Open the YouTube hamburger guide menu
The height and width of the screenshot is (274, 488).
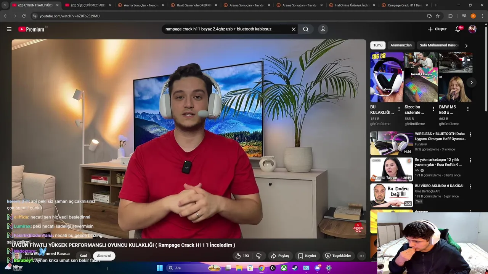click(x=9, y=29)
